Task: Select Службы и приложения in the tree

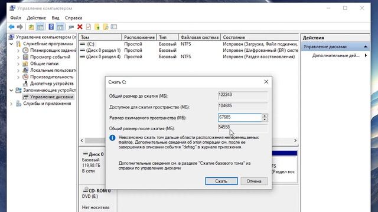Action: coord(47,104)
